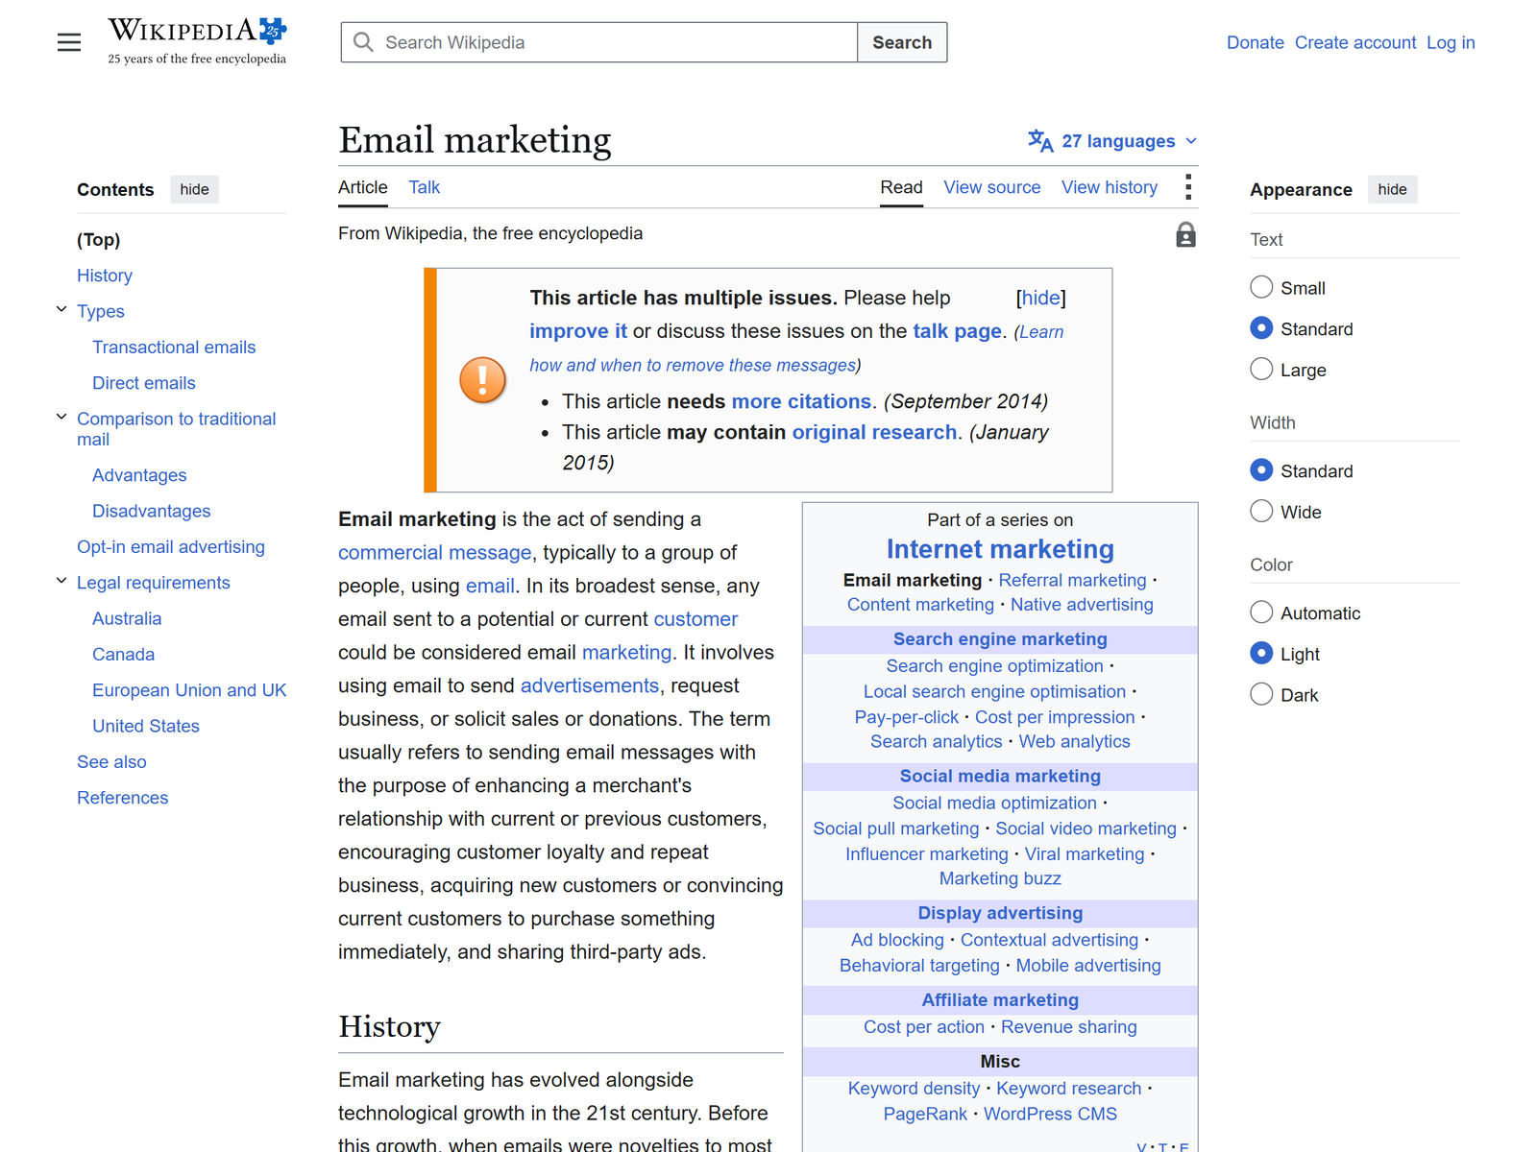Go to Canada in contents
The image size is (1537, 1152).
pyautogui.click(x=123, y=655)
